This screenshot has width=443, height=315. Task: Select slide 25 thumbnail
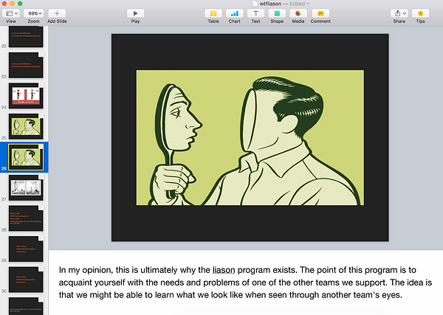(x=26, y=126)
